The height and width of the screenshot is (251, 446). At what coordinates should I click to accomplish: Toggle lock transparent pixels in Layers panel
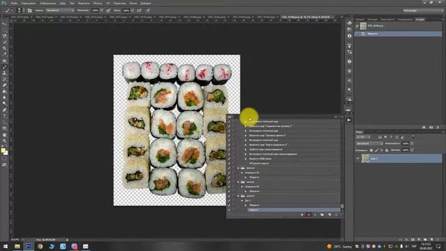[371, 151]
